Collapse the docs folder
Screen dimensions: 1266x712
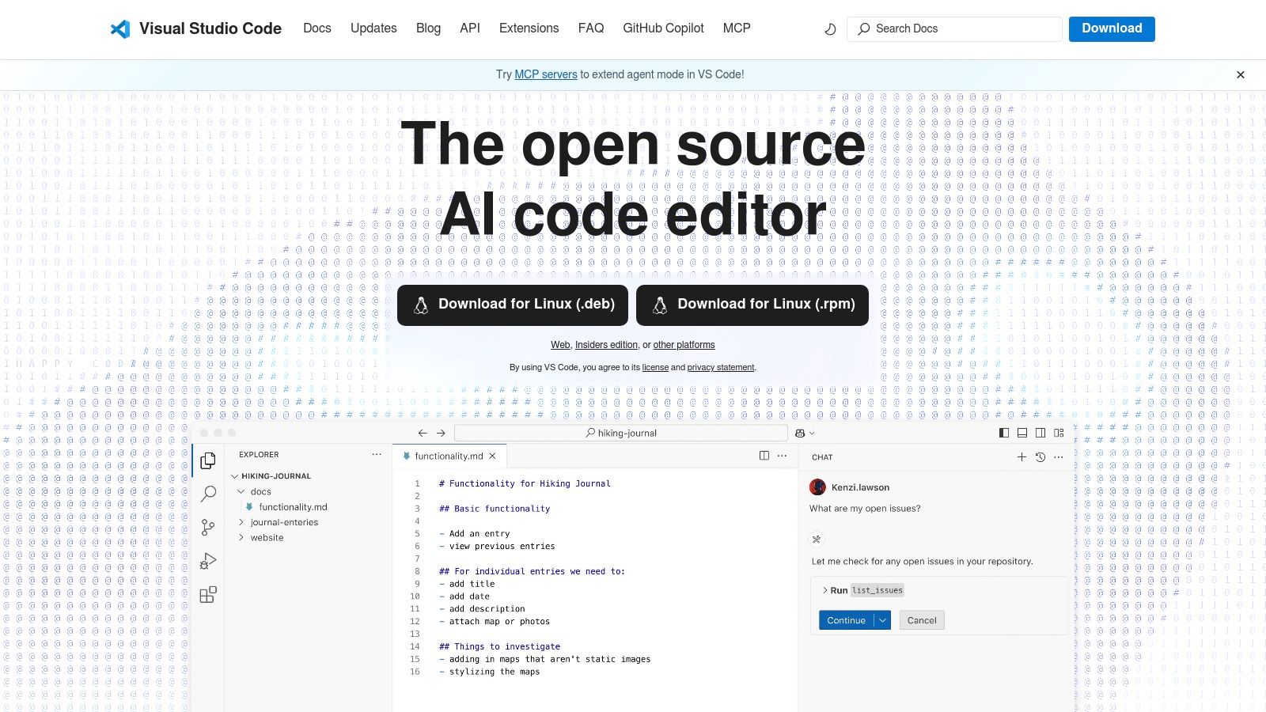tap(241, 491)
